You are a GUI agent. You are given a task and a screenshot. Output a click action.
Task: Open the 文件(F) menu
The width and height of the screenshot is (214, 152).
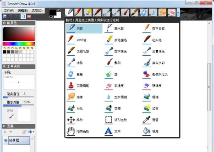coord(9,10)
